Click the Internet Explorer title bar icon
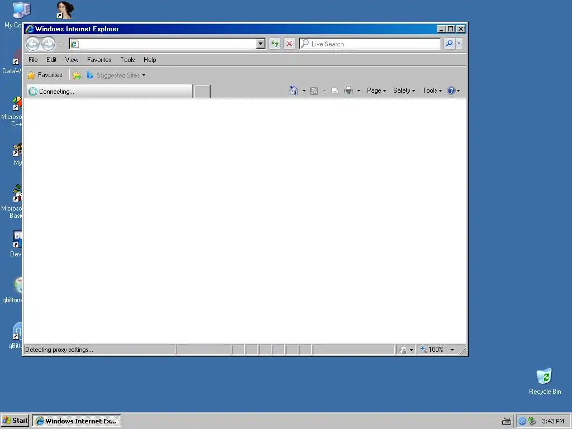Image resolution: width=572 pixels, height=429 pixels. click(x=30, y=29)
